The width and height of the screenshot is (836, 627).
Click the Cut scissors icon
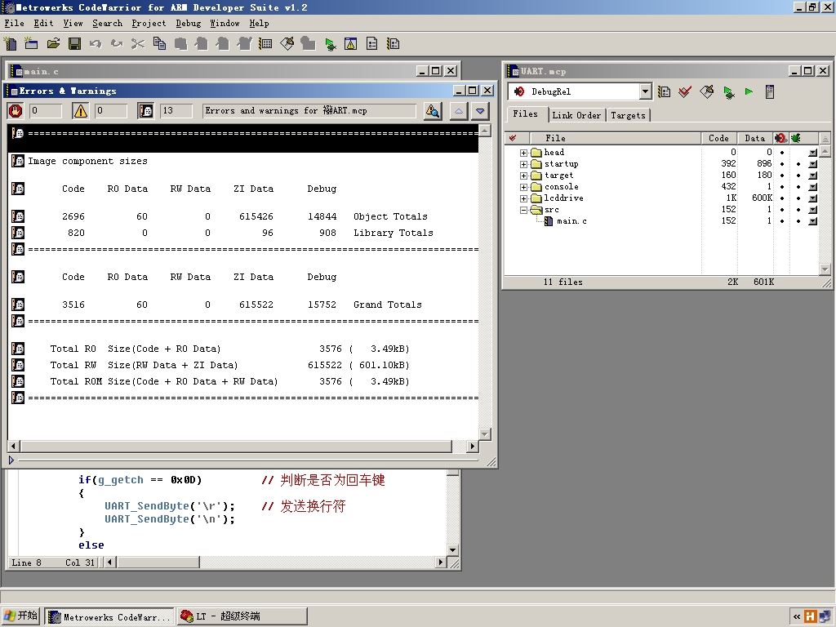tap(138, 44)
